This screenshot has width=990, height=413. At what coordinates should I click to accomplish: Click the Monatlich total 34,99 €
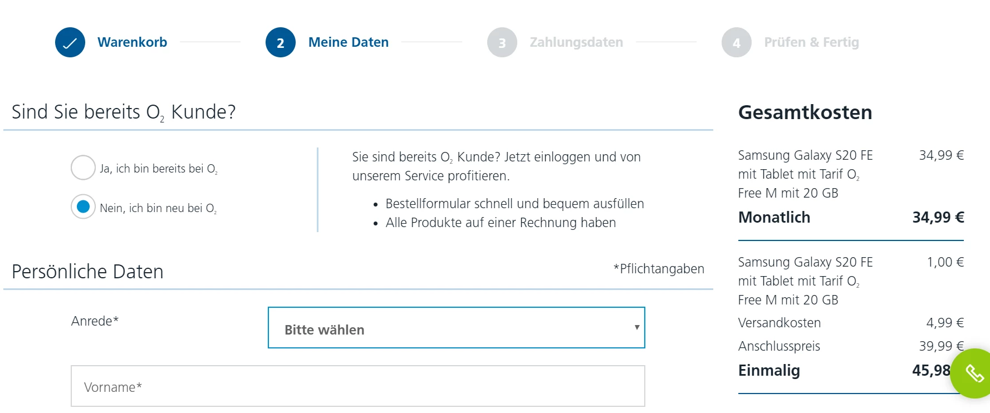938,217
